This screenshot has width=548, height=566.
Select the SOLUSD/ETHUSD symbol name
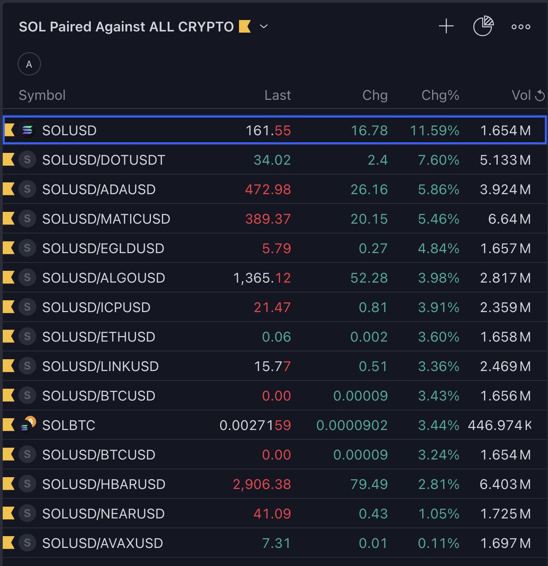coord(99,337)
